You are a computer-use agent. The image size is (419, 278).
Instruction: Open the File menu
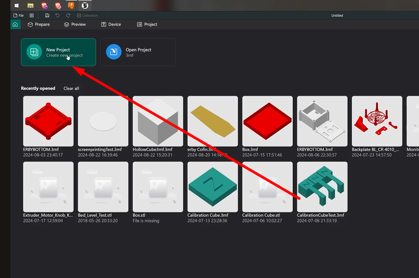point(18,16)
